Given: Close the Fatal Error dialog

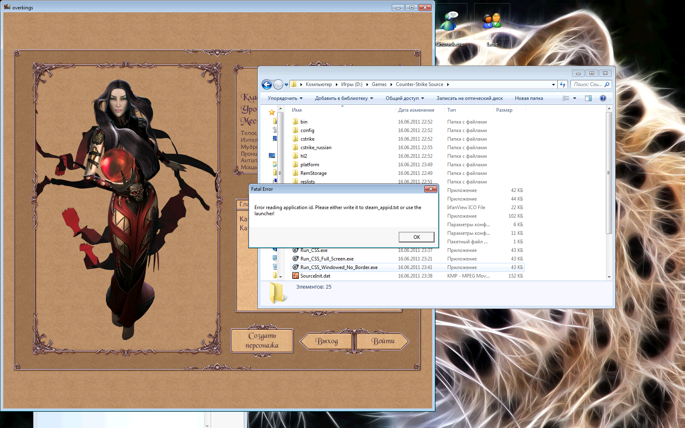Looking at the screenshot, I should tap(431, 189).
